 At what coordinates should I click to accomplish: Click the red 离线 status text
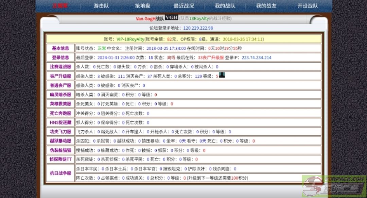(171, 57)
